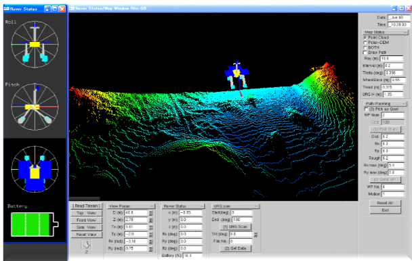Click the Pitch attitude indicator gauge
The width and height of the screenshot is (412, 261).
coord(35,107)
